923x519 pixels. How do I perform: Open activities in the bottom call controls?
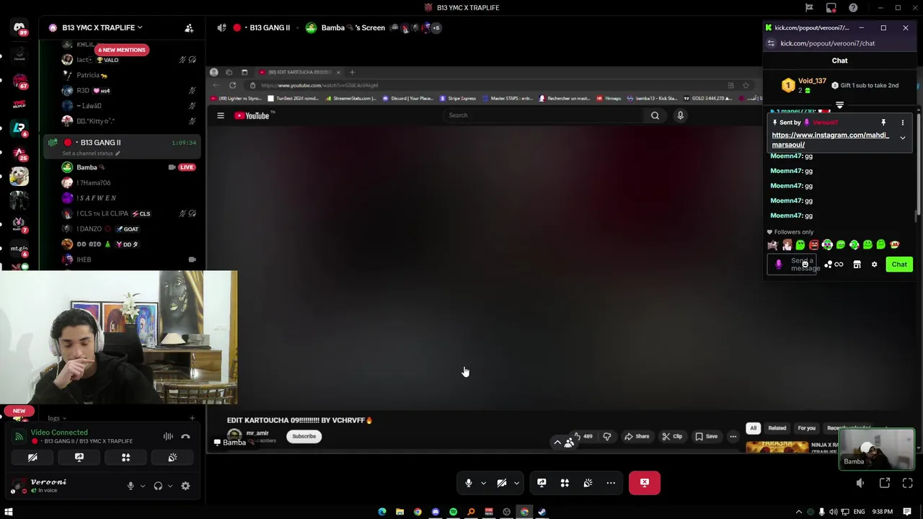[x=565, y=483]
